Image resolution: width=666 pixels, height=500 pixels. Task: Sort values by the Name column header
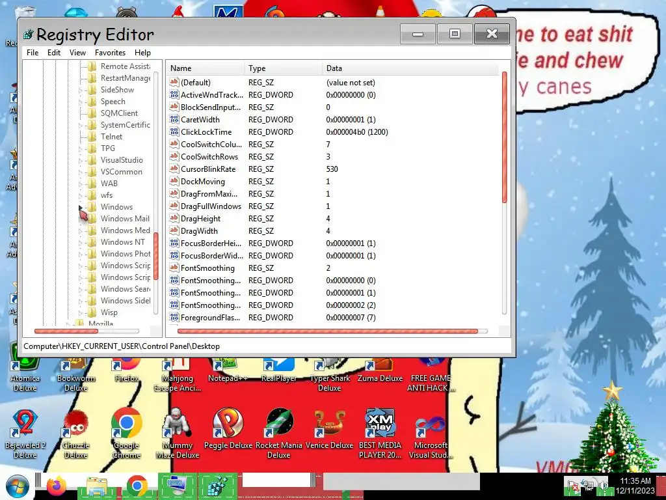(206, 68)
